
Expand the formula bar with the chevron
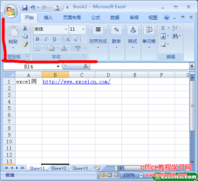[192, 66]
